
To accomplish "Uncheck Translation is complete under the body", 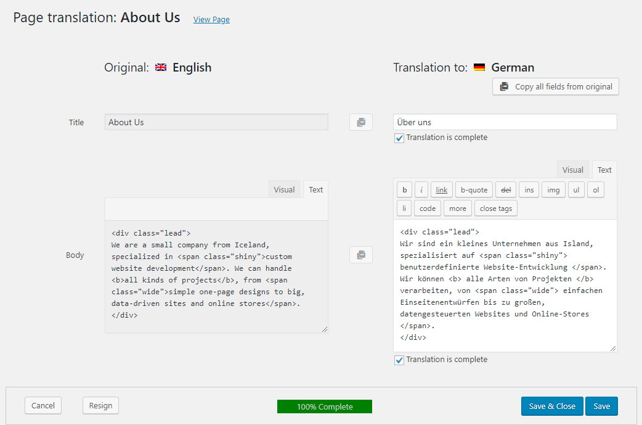I will (399, 359).
